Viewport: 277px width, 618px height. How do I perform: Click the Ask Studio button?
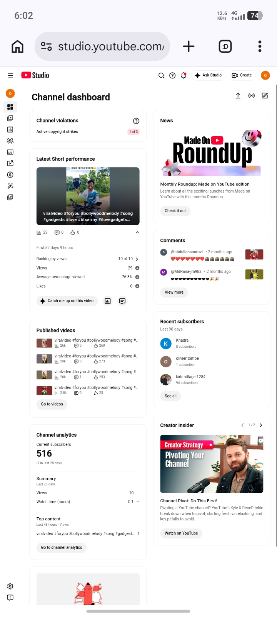pos(208,75)
